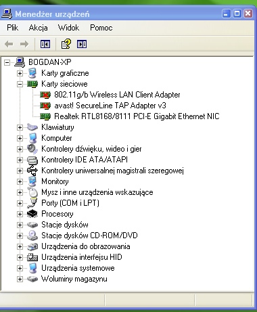Viewport: 257px width, 312px height.
Task: Click the CD-ROM/DVD drives icon
Action: click(x=32, y=236)
